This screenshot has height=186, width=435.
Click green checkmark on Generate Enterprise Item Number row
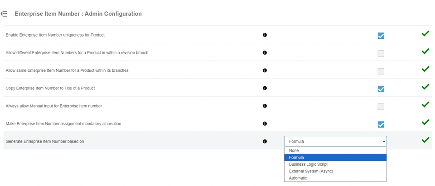pyautogui.click(x=425, y=140)
